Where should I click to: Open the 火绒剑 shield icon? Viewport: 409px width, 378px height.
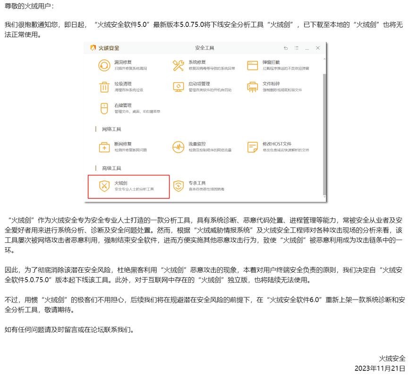104,186
